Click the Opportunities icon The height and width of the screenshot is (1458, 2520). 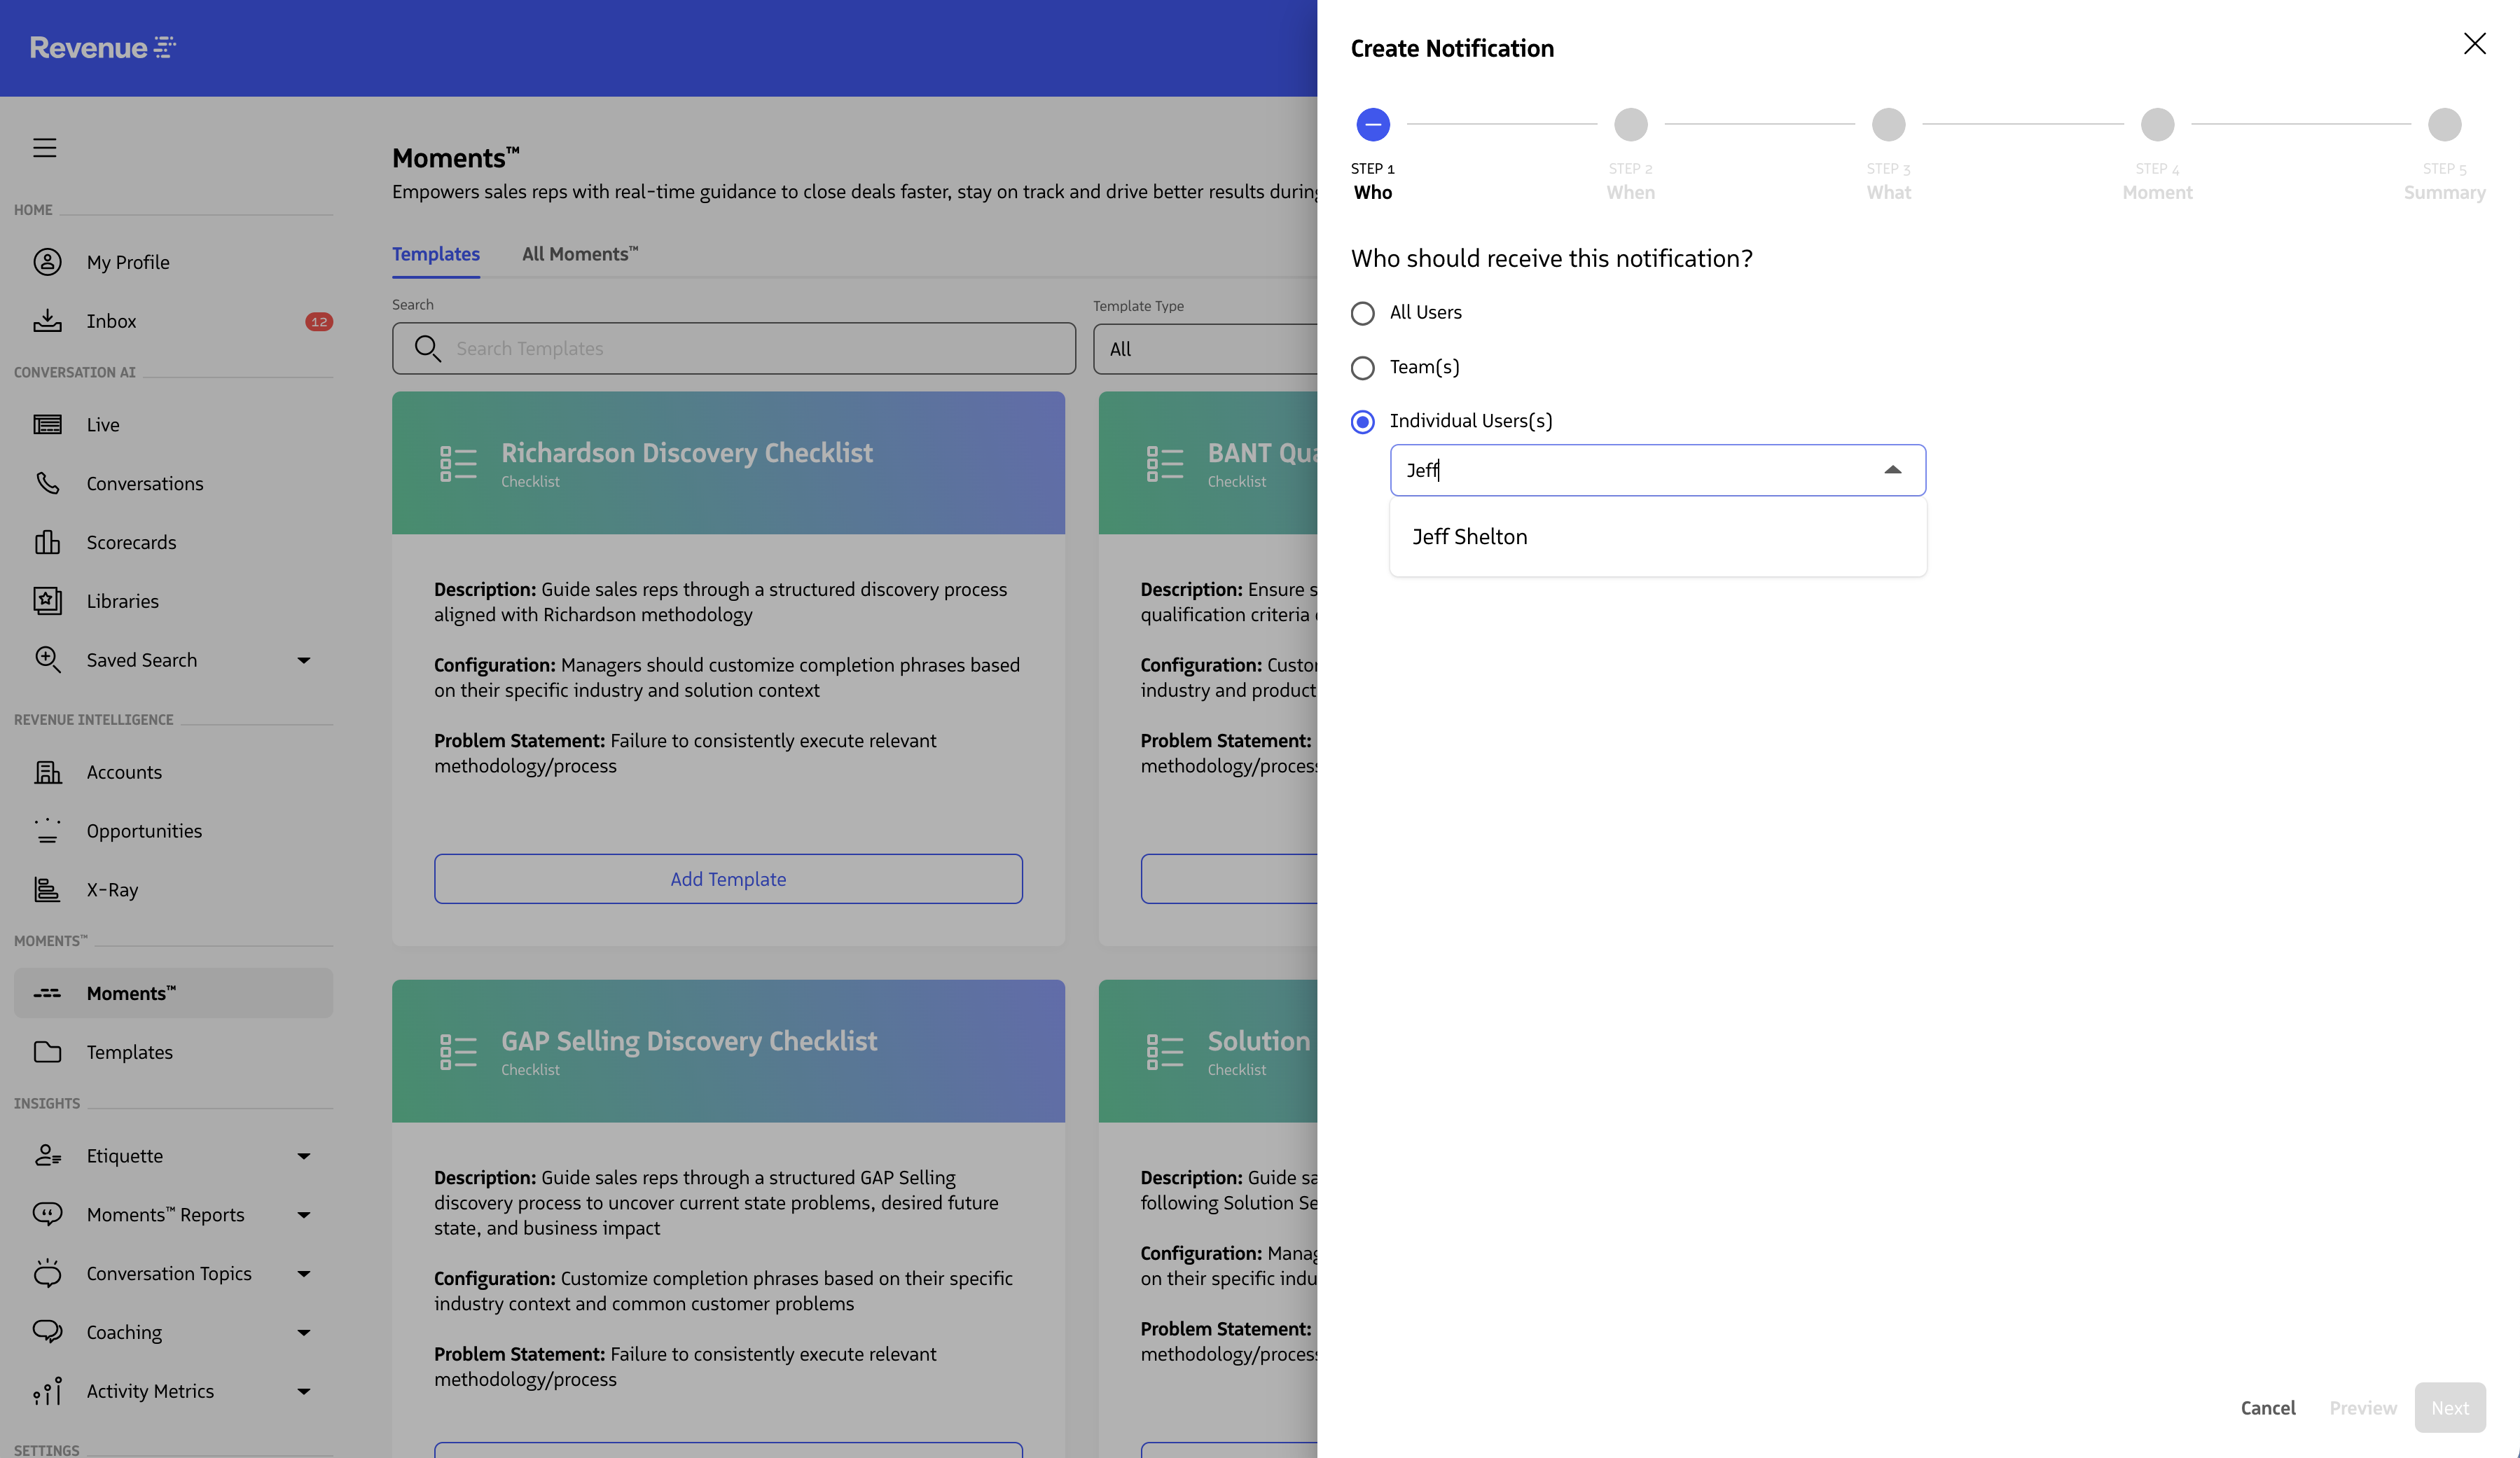47,831
